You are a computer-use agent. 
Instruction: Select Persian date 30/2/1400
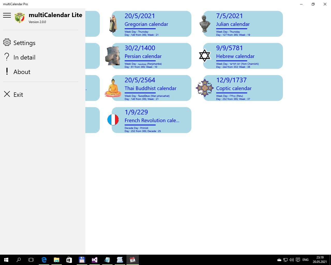click(x=140, y=48)
